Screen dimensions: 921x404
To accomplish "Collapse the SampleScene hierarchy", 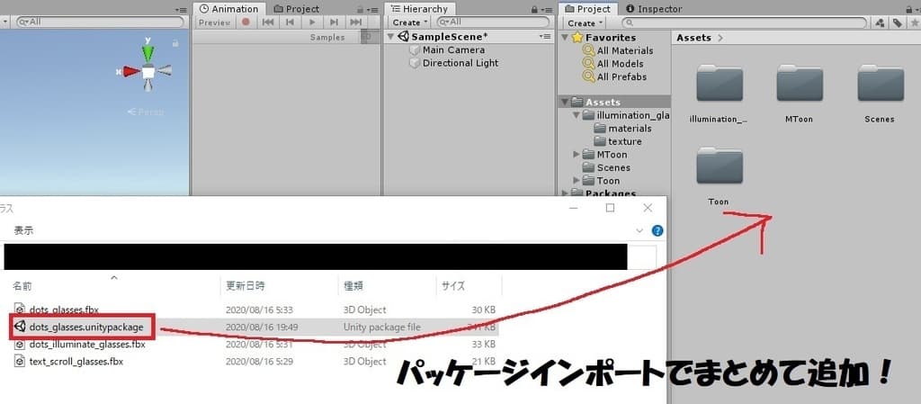I will tap(391, 36).
